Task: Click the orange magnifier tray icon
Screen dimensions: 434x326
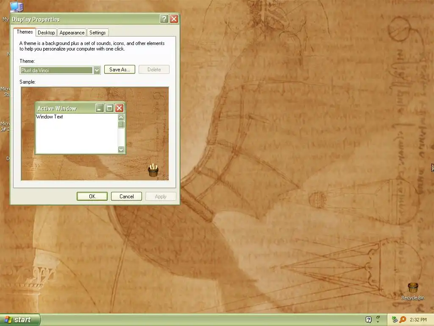Action: click(403, 320)
